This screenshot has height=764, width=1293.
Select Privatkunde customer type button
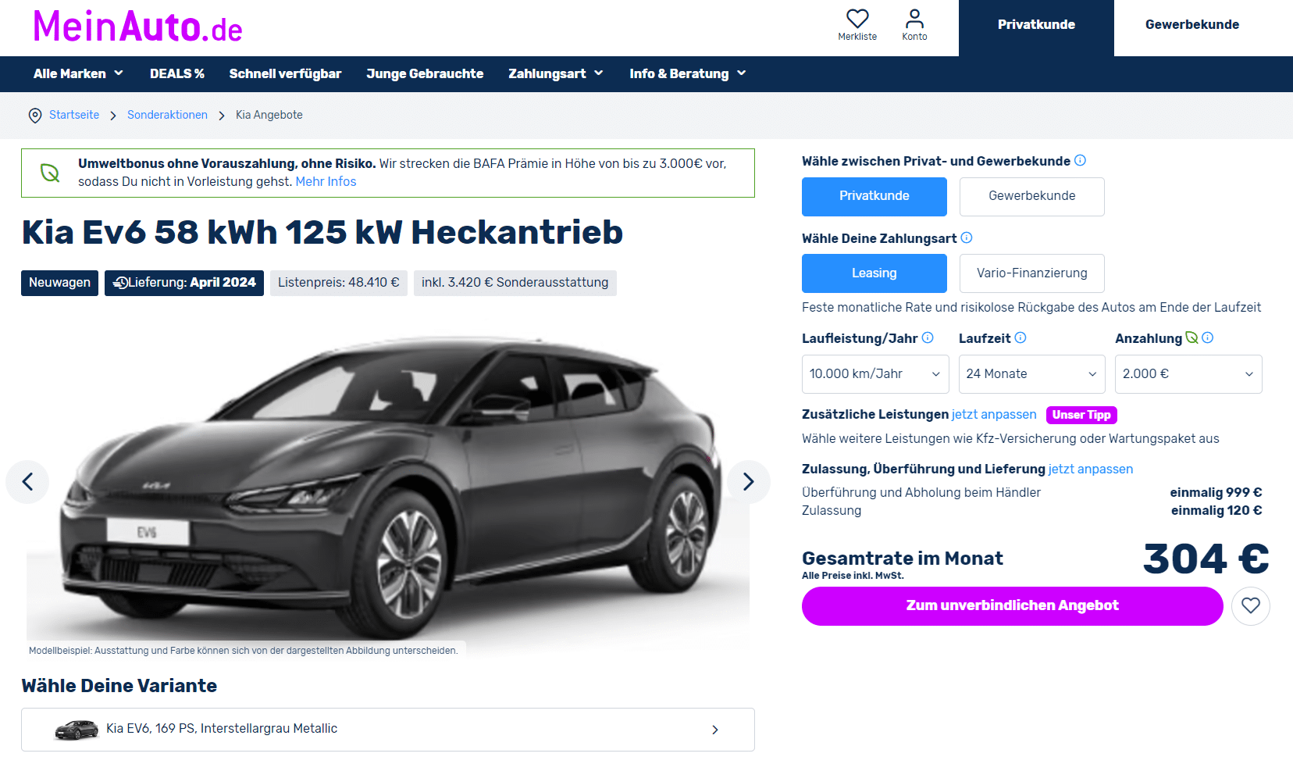click(x=874, y=196)
